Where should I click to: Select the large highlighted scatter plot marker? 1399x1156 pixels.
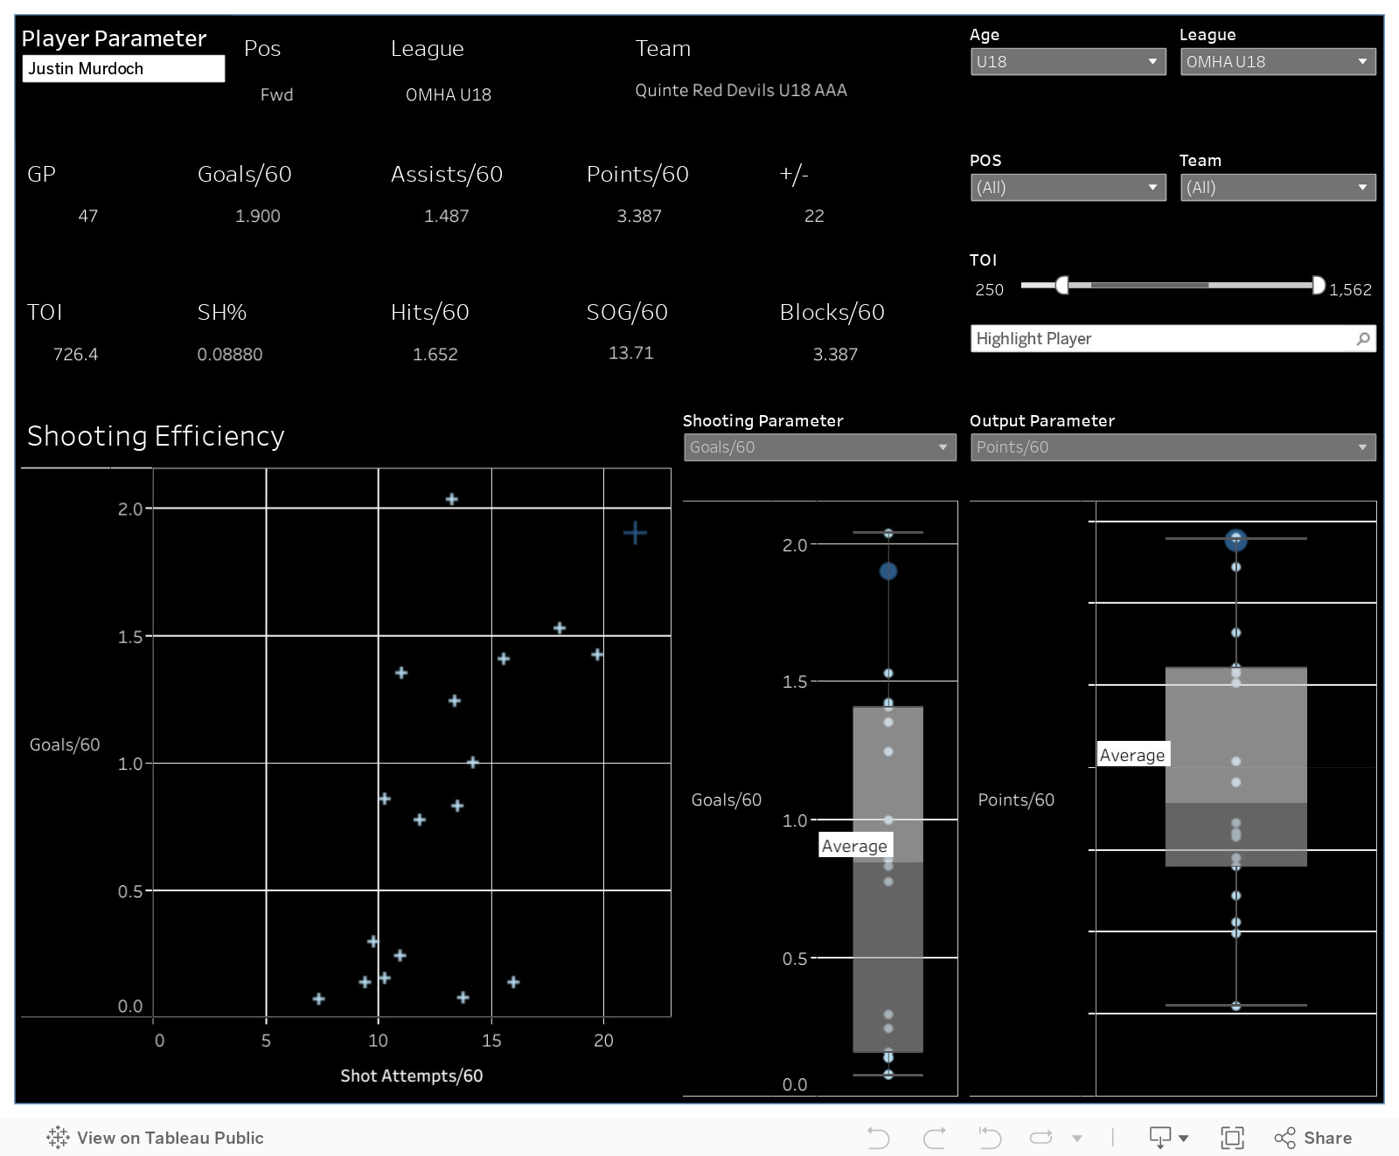[635, 533]
